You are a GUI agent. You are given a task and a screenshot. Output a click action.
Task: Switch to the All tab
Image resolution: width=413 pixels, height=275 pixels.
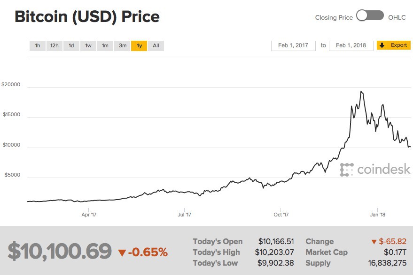pyautogui.click(x=156, y=46)
